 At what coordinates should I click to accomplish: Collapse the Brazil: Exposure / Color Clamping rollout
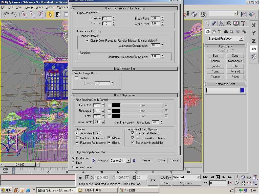pyautogui.click(x=125, y=8)
